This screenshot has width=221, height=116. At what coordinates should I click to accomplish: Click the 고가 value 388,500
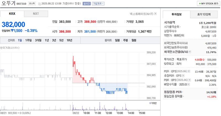pyautogui.click(x=90, y=22)
